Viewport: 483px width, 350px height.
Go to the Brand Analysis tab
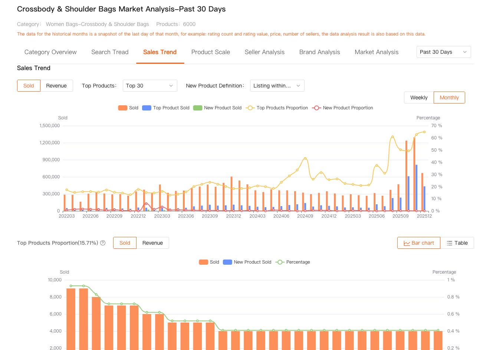(x=319, y=52)
